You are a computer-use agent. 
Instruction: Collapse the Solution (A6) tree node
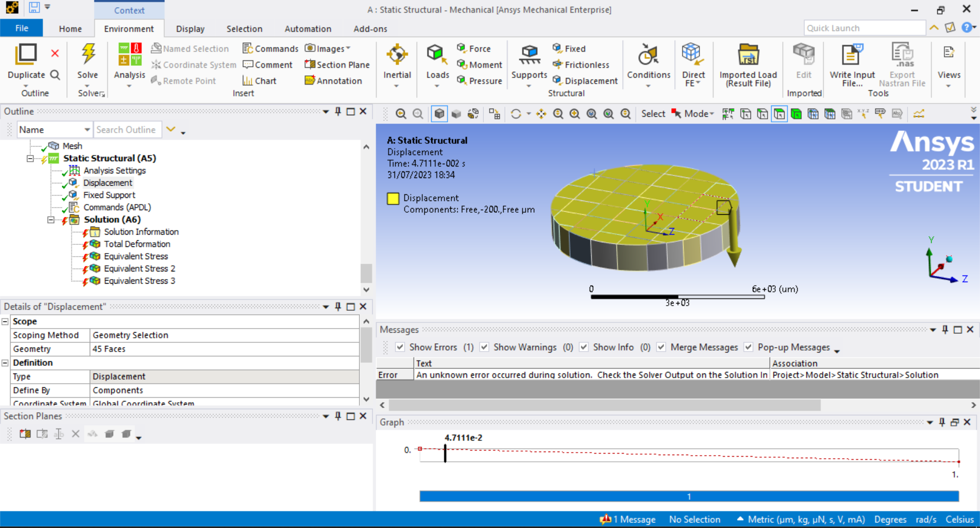(x=51, y=220)
